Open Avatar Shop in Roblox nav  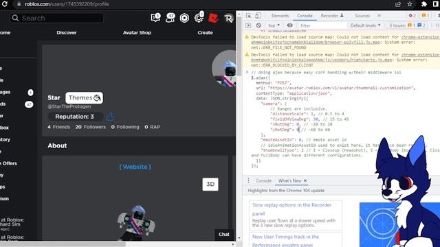click(x=137, y=33)
